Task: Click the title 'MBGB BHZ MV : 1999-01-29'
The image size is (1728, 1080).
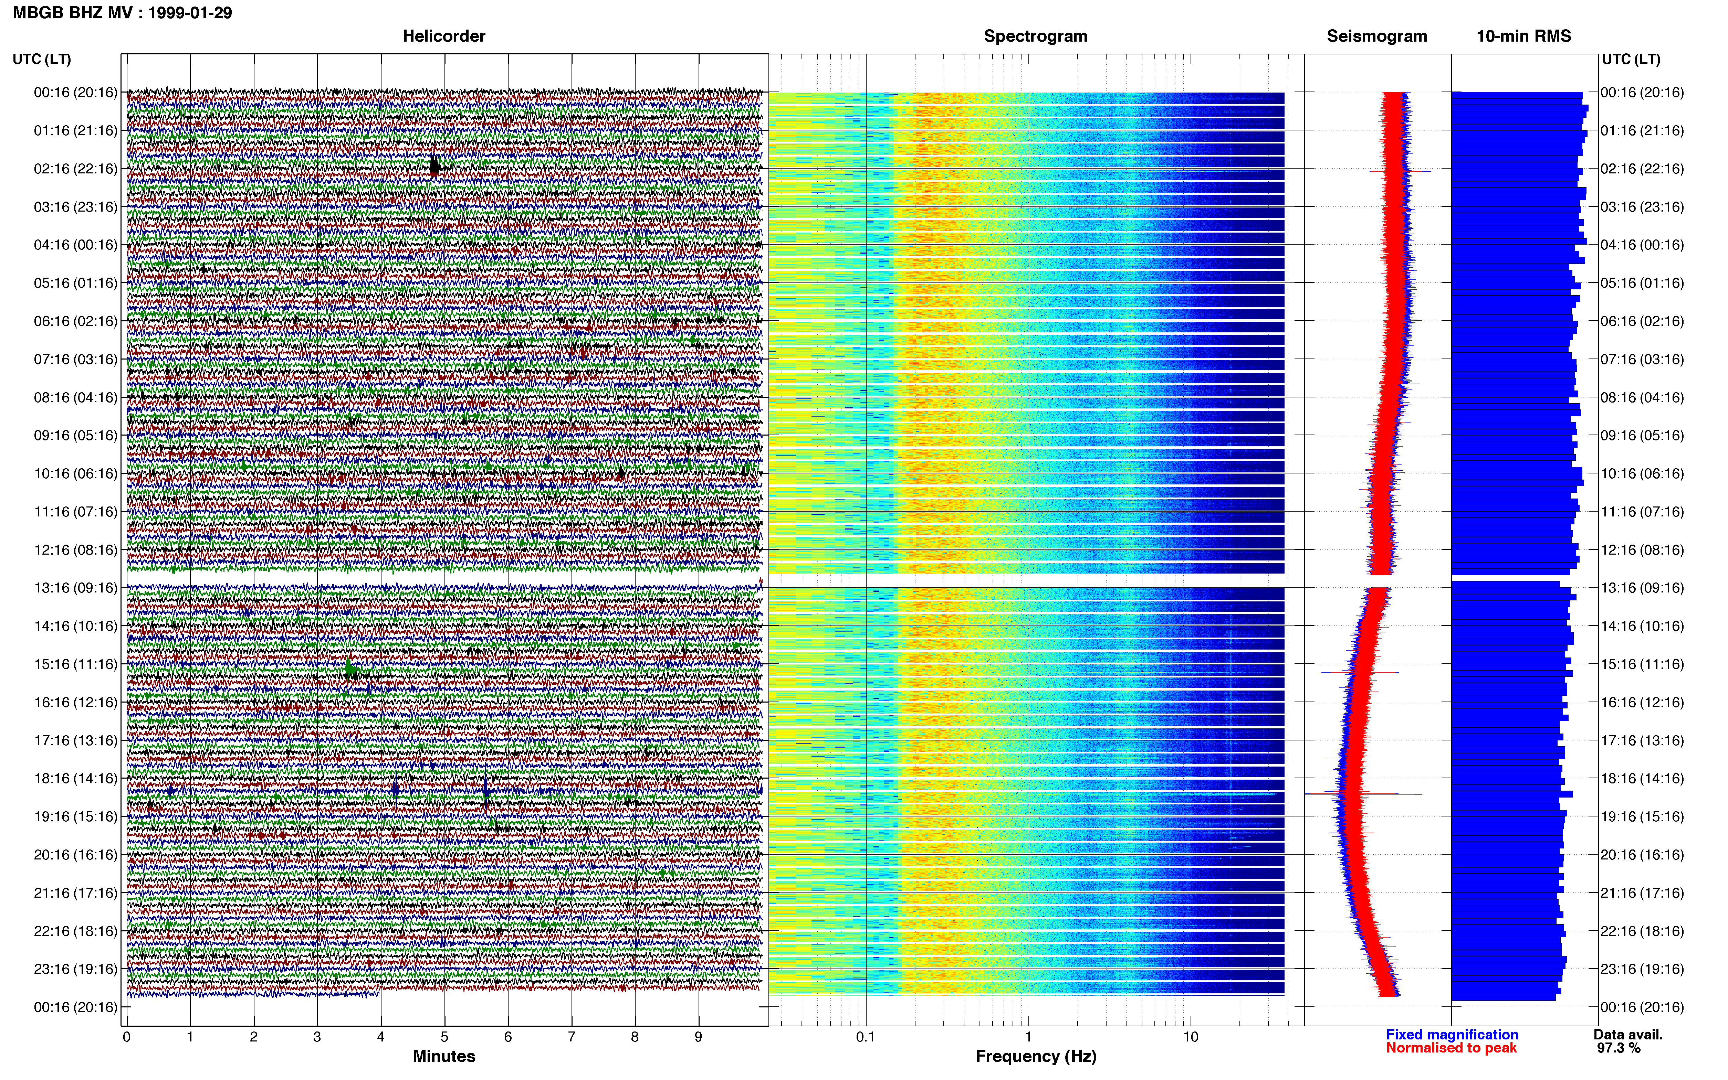Action: tap(122, 13)
